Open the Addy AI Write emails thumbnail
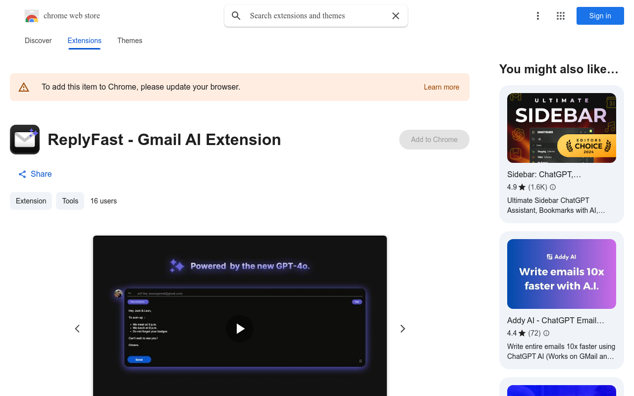Image resolution: width=634 pixels, height=396 pixels. coord(562,274)
